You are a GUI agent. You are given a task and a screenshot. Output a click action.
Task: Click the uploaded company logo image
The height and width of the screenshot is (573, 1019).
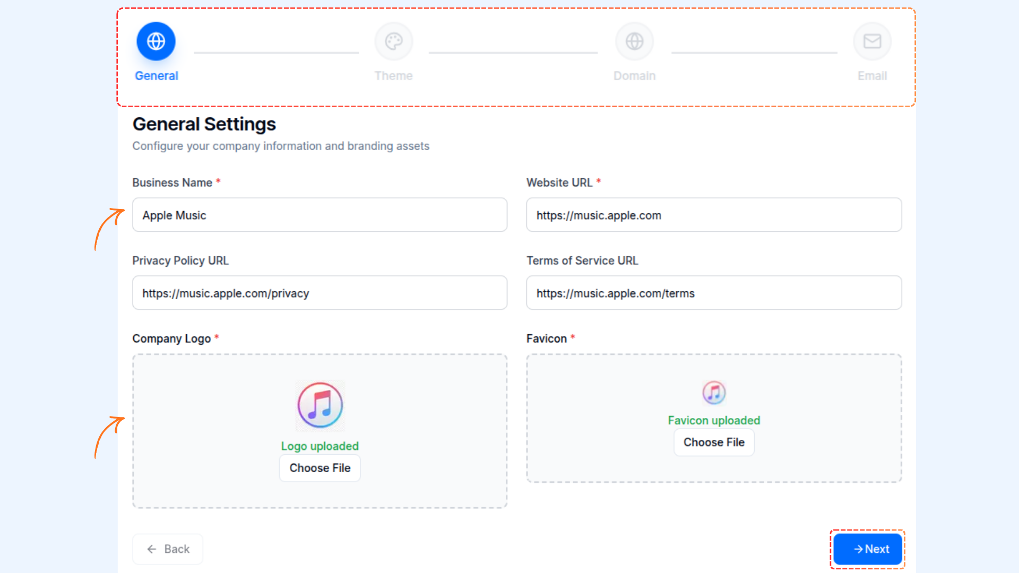(x=320, y=406)
